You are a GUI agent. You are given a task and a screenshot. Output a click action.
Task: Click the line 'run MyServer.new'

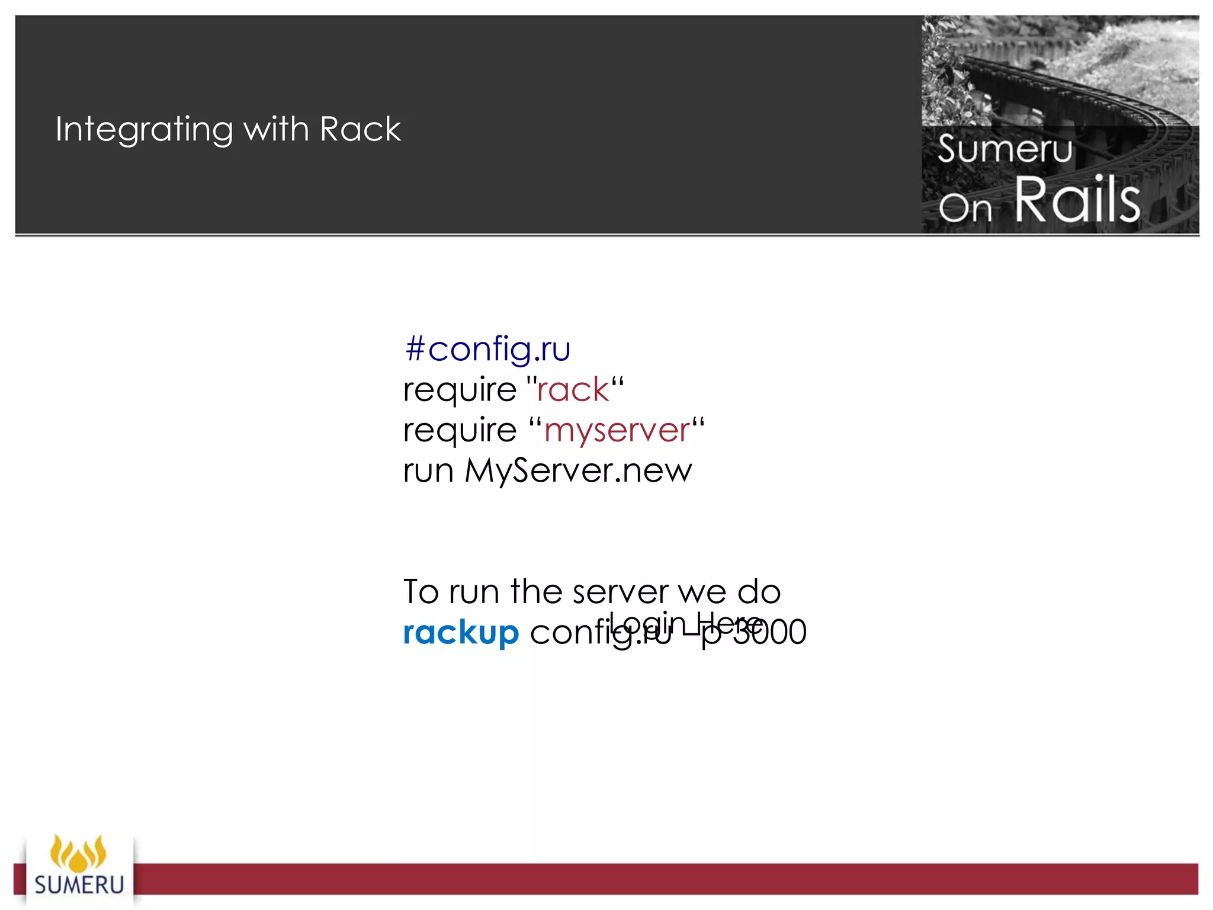point(547,471)
